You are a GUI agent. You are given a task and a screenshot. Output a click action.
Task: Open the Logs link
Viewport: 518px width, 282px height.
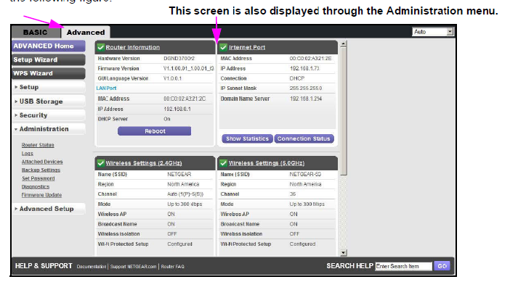coord(28,154)
